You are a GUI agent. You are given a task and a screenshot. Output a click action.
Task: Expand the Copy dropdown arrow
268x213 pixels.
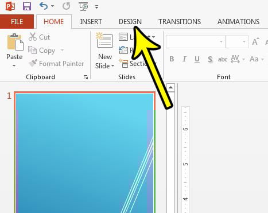tap(62, 51)
